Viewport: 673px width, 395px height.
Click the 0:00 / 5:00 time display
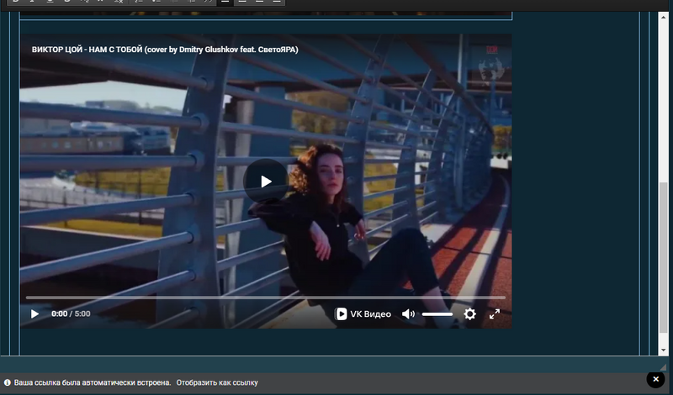click(x=71, y=314)
